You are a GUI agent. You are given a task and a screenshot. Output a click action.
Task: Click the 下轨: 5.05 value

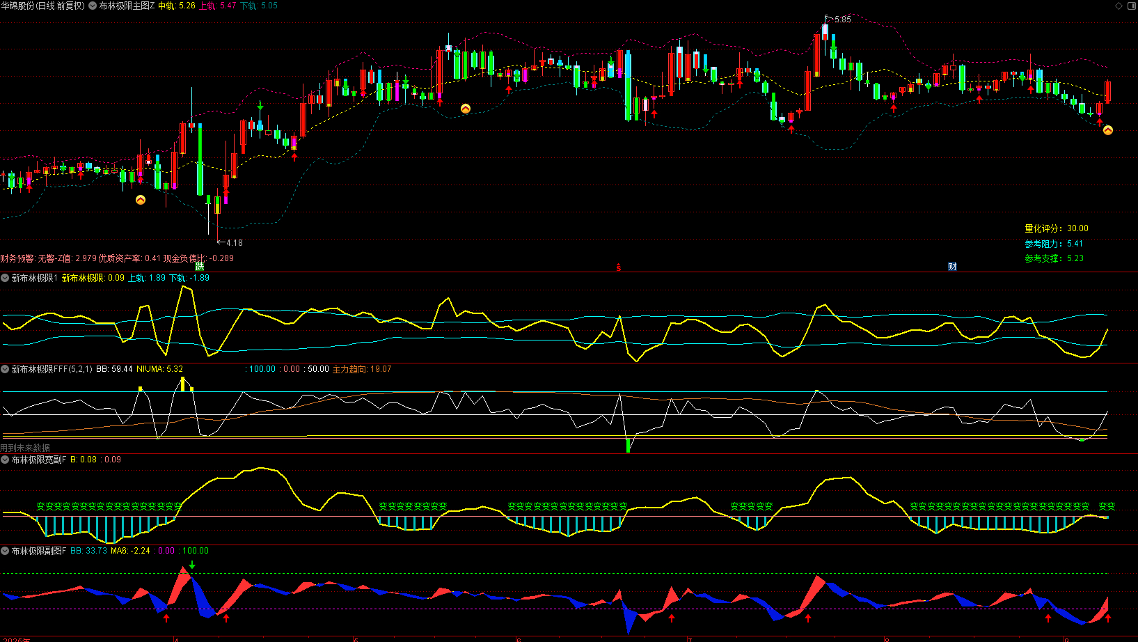pyautogui.click(x=259, y=6)
